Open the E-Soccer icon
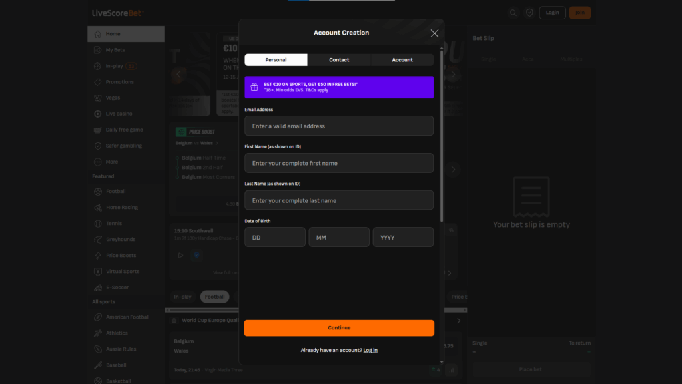The height and width of the screenshot is (384, 682). click(98, 288)
